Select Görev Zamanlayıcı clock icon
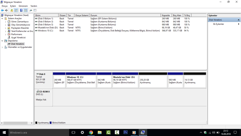The height and width of the screenshot is (136, 241). point(9,21)
